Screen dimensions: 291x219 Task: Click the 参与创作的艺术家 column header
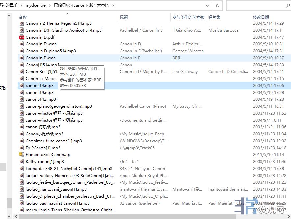(188, 17)
